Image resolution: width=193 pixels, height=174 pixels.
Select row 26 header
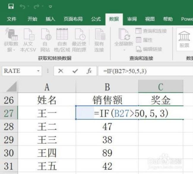[9, 100]
